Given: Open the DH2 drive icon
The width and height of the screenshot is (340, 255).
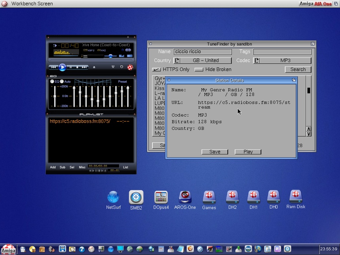Looking at the screenshot, I should click(232, 200).
